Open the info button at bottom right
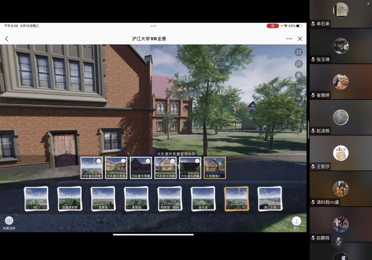Viewport: 372px width, 260px height. pyautogui.click(x=296, y=221)
